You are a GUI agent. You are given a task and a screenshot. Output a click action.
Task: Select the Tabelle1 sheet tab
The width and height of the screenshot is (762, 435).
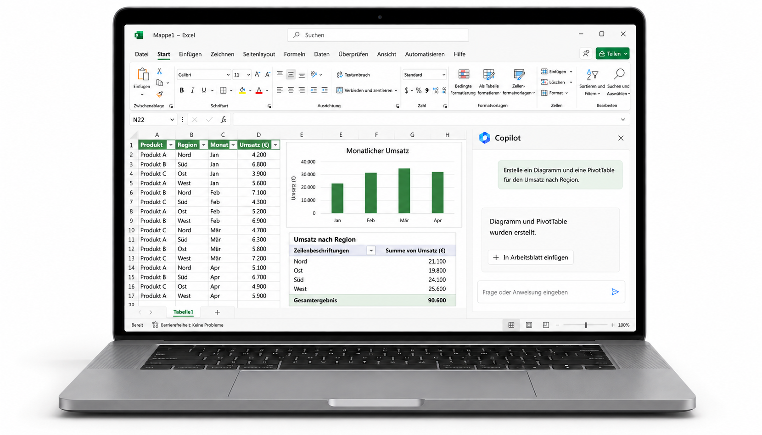point(183,312)
